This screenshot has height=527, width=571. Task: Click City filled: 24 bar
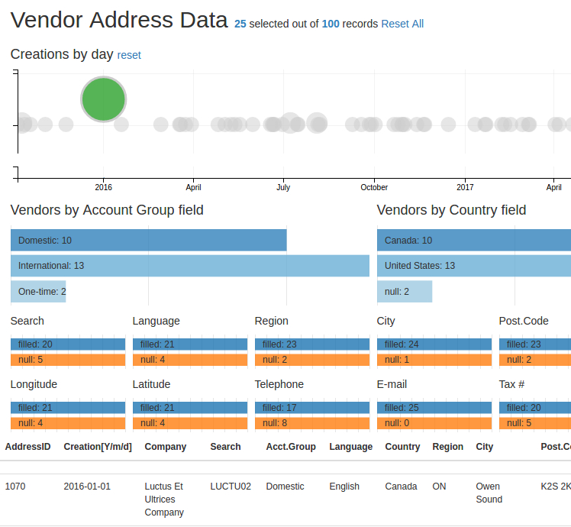(x=434, y=344)
